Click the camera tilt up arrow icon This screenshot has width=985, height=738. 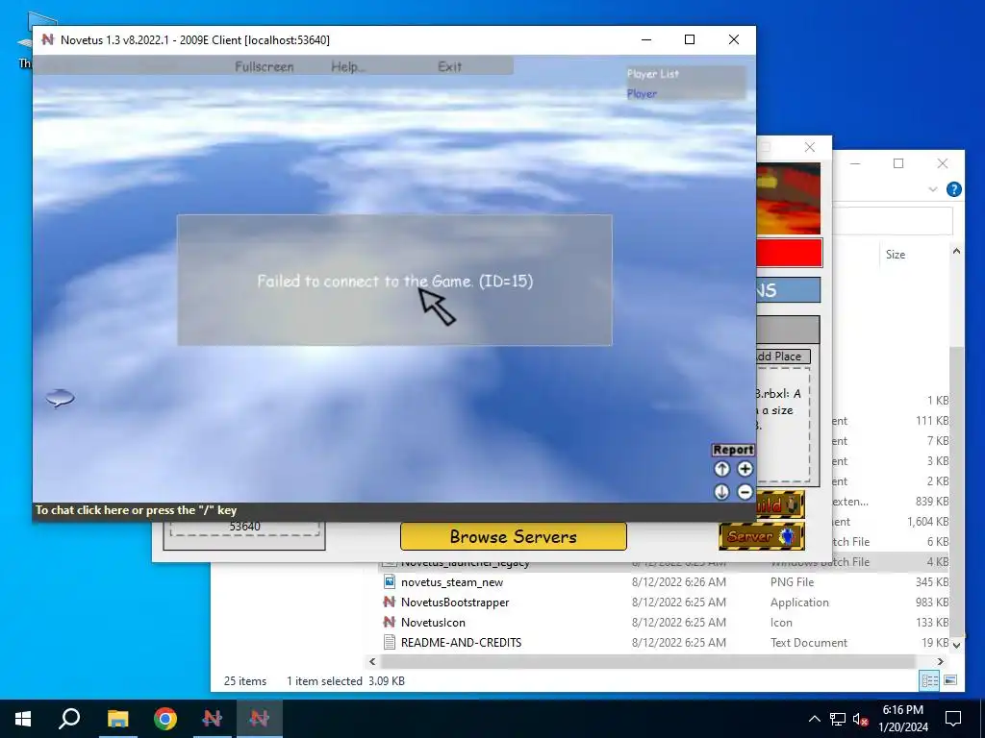coord(721,469)
